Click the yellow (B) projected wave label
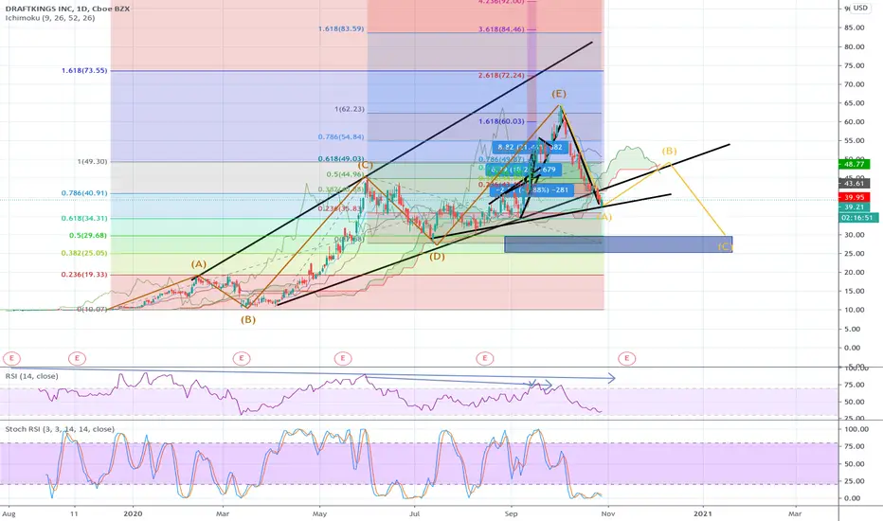Screen dimensions: 883x521 (669, 151)
